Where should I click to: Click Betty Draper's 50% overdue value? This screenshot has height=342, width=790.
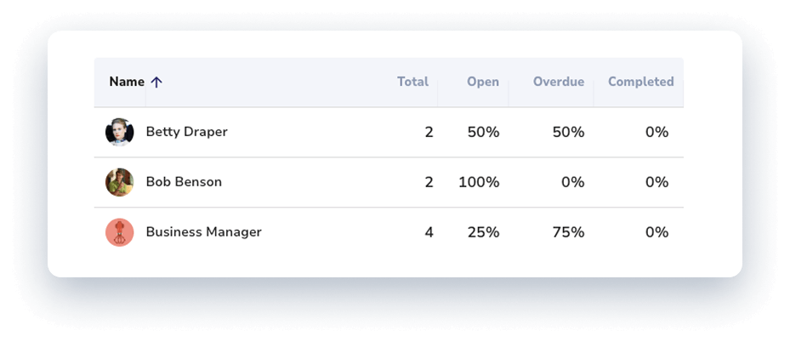pyautogui.click(x=566, y=132)
